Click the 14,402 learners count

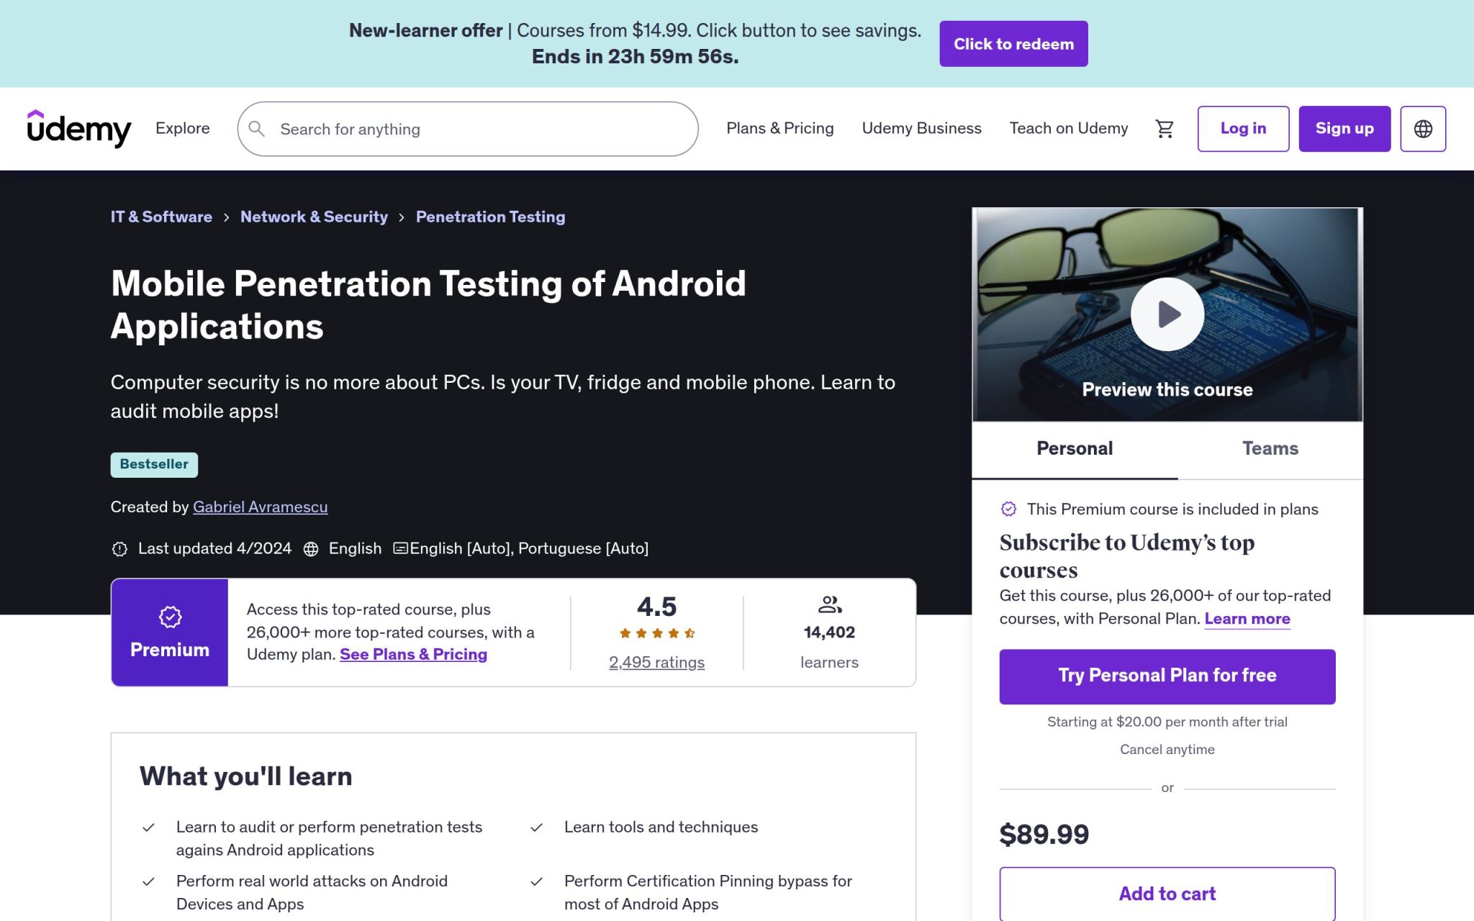click(x=829, y=632)
